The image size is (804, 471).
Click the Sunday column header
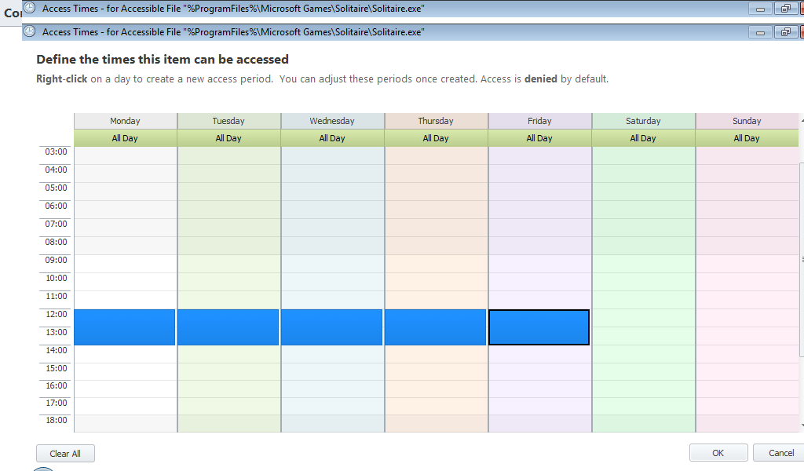746,121
